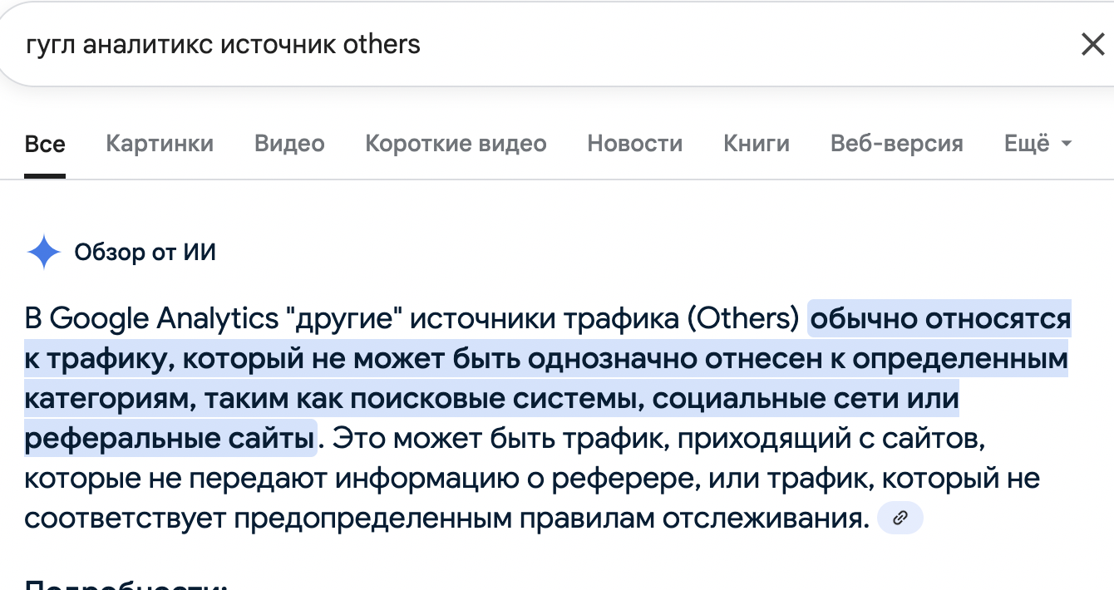Expand the Ещё dropdown arrow
The image size is (1114, 590).
pyautogui.click(x=1067, y=145)
